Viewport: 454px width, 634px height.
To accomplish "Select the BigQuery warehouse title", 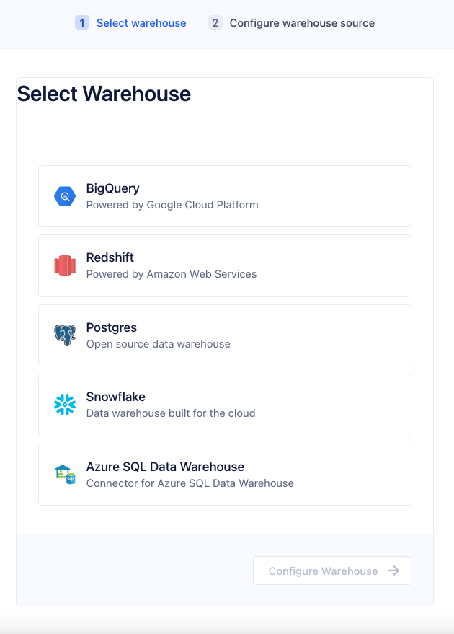I will (x=112, y=188).
